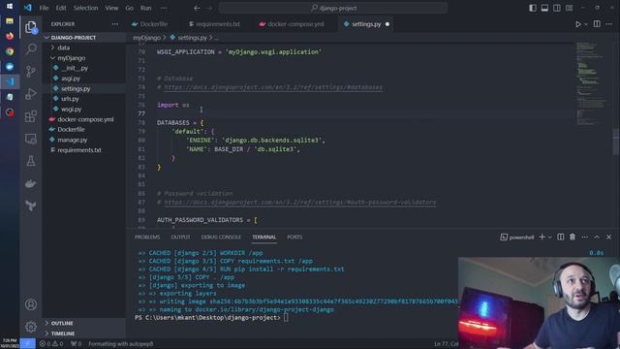The width and height of the screenshot is (620, 349).
Task: Split the terminal
Action: [x=561, y=237]
